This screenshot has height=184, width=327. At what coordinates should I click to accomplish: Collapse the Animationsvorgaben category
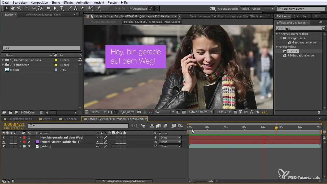[277, 34]
